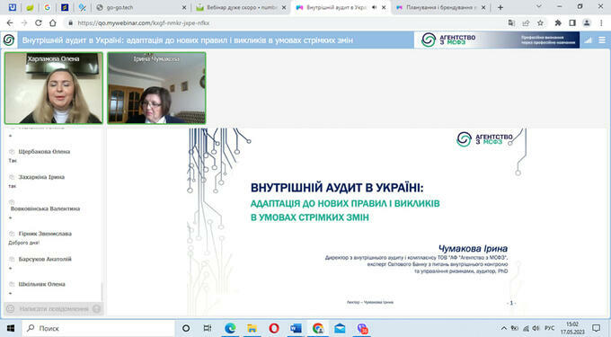611x337 pixels.
Task: Open the volume control in tray
Action: pos(536,328)
